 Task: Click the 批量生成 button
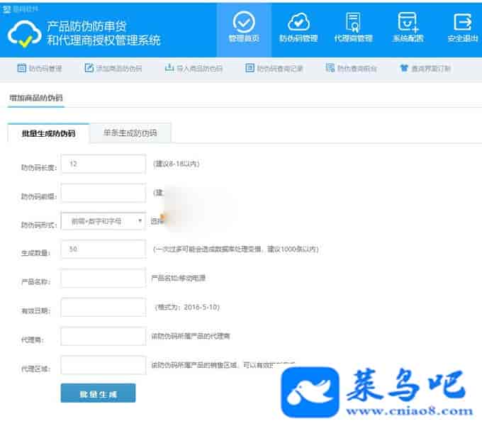(98, 393)
